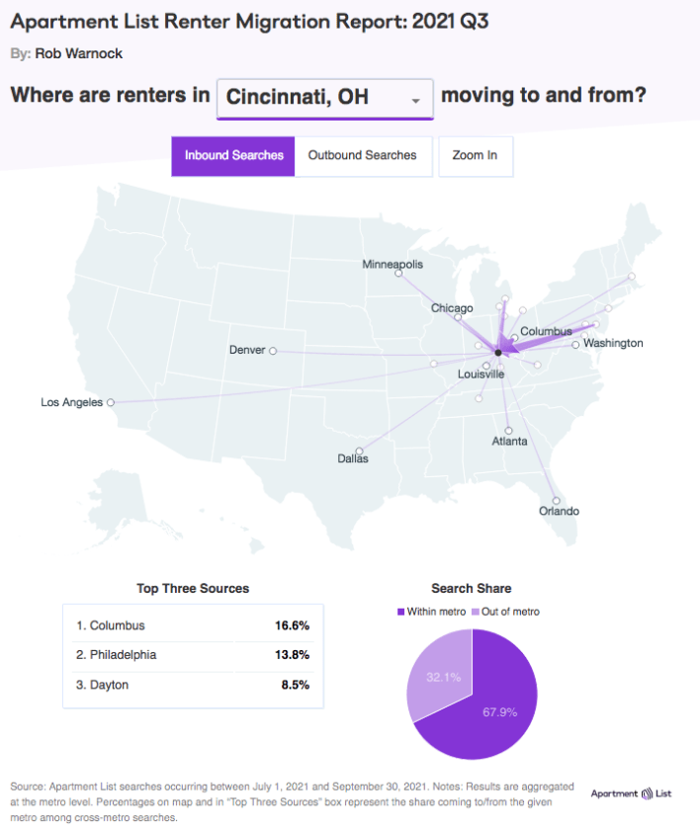Open the Rob Warnock author link

[x=79, y=54]
